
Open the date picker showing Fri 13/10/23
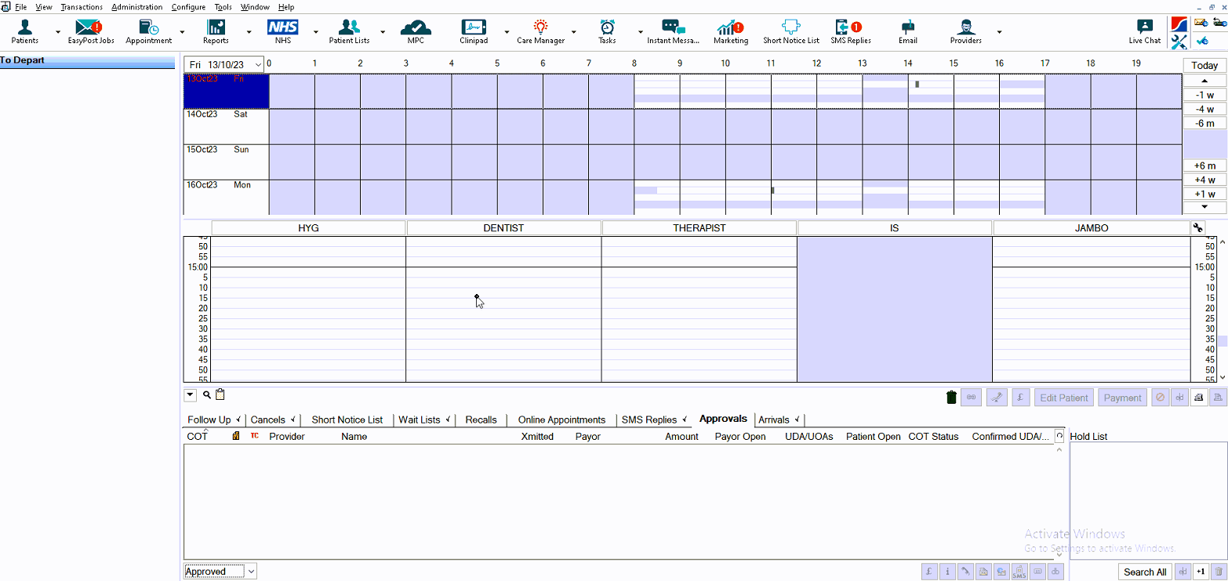(224, 64)
